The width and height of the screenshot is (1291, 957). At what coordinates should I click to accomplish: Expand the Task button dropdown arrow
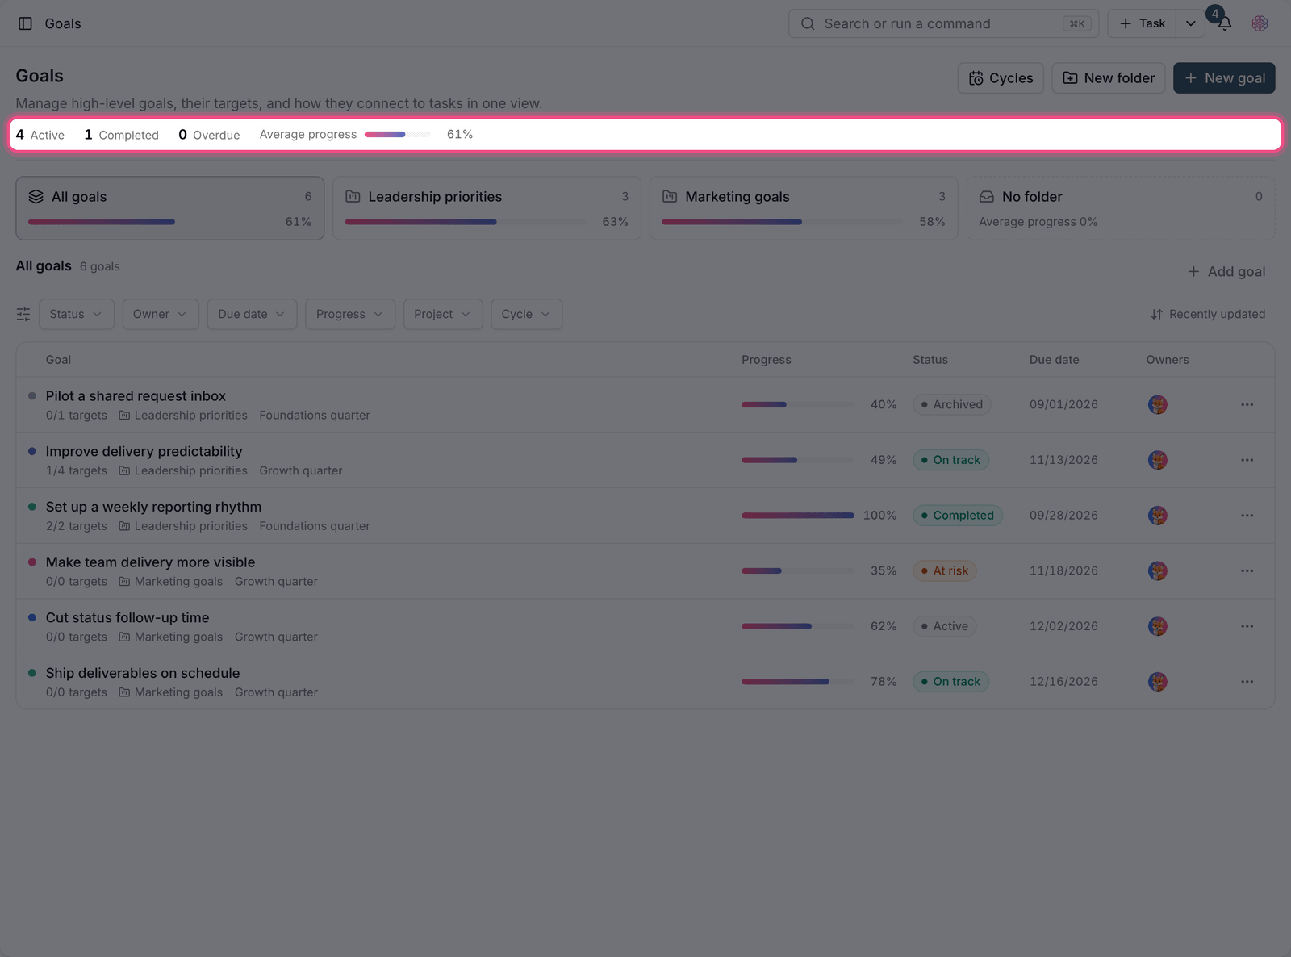pyautogui.click(x=1190, y=23)
